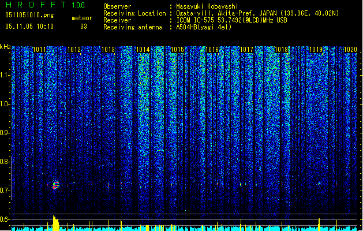Click the 1015 time marker
Viewport: 363px width, 231px height.
coord(177,50)
